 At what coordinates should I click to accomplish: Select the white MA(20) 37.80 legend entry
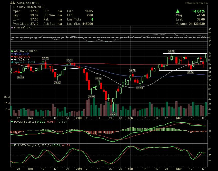[x=20, y=59]
